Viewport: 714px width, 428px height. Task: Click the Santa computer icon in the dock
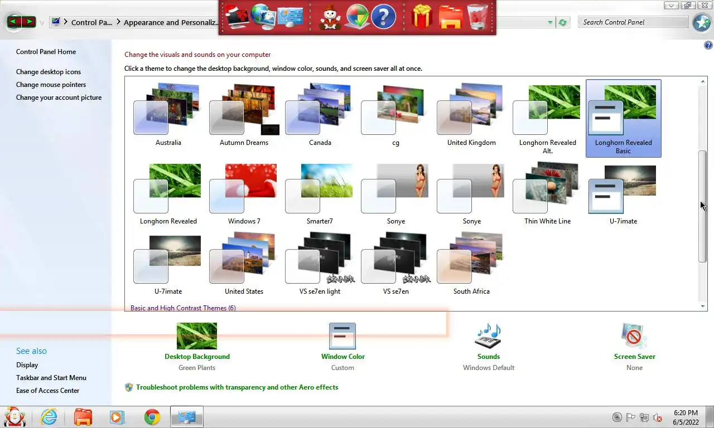[x=237, y=17]
